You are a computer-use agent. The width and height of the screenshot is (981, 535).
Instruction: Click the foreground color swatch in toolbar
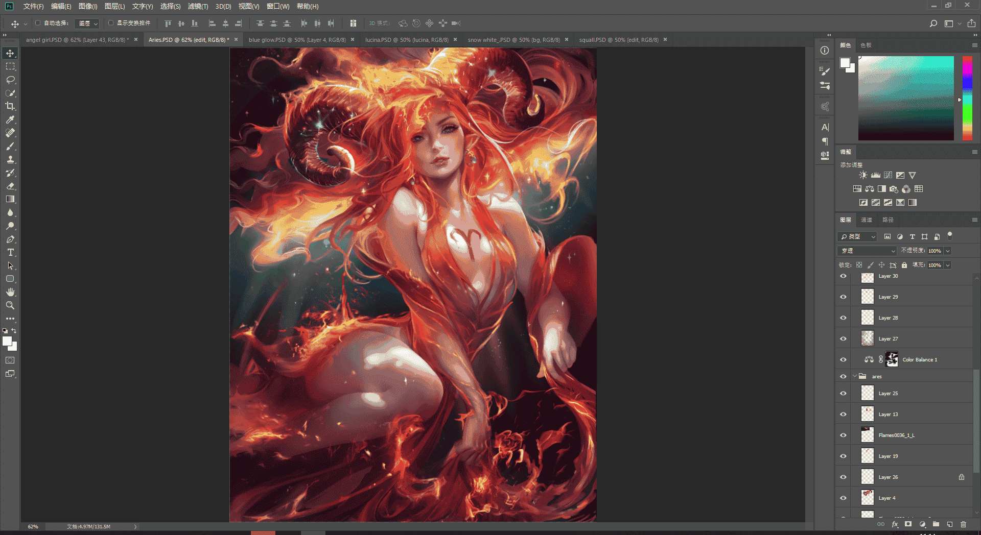tap(7, 341)
